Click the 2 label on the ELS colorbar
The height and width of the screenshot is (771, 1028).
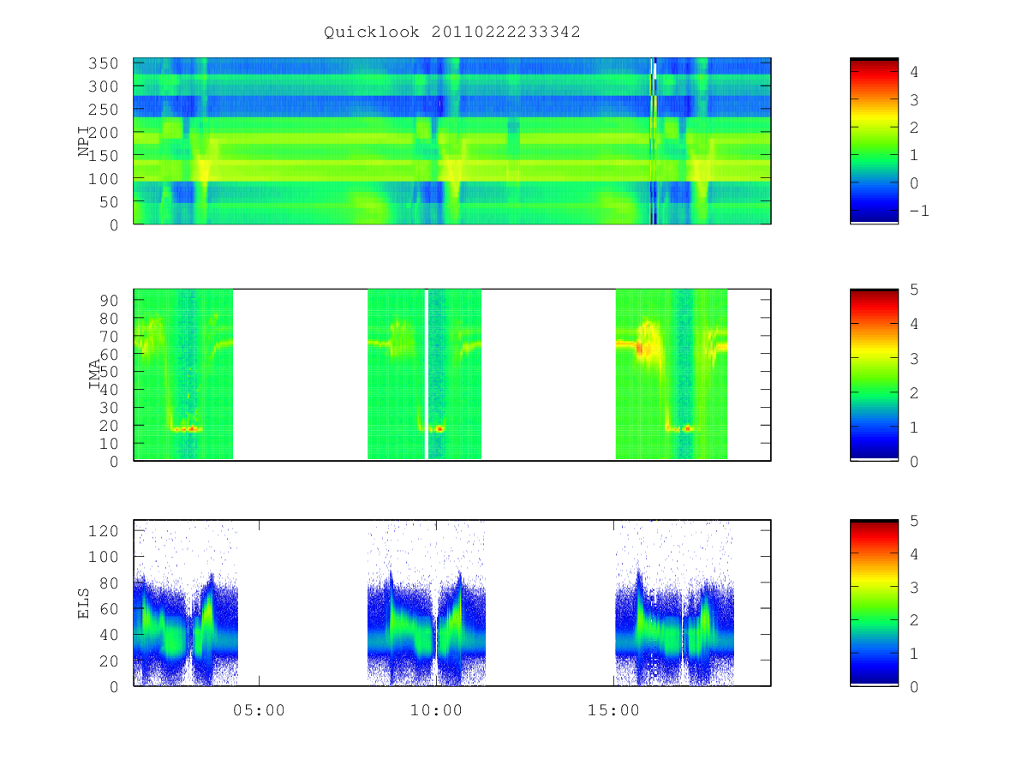pos(914,620)
